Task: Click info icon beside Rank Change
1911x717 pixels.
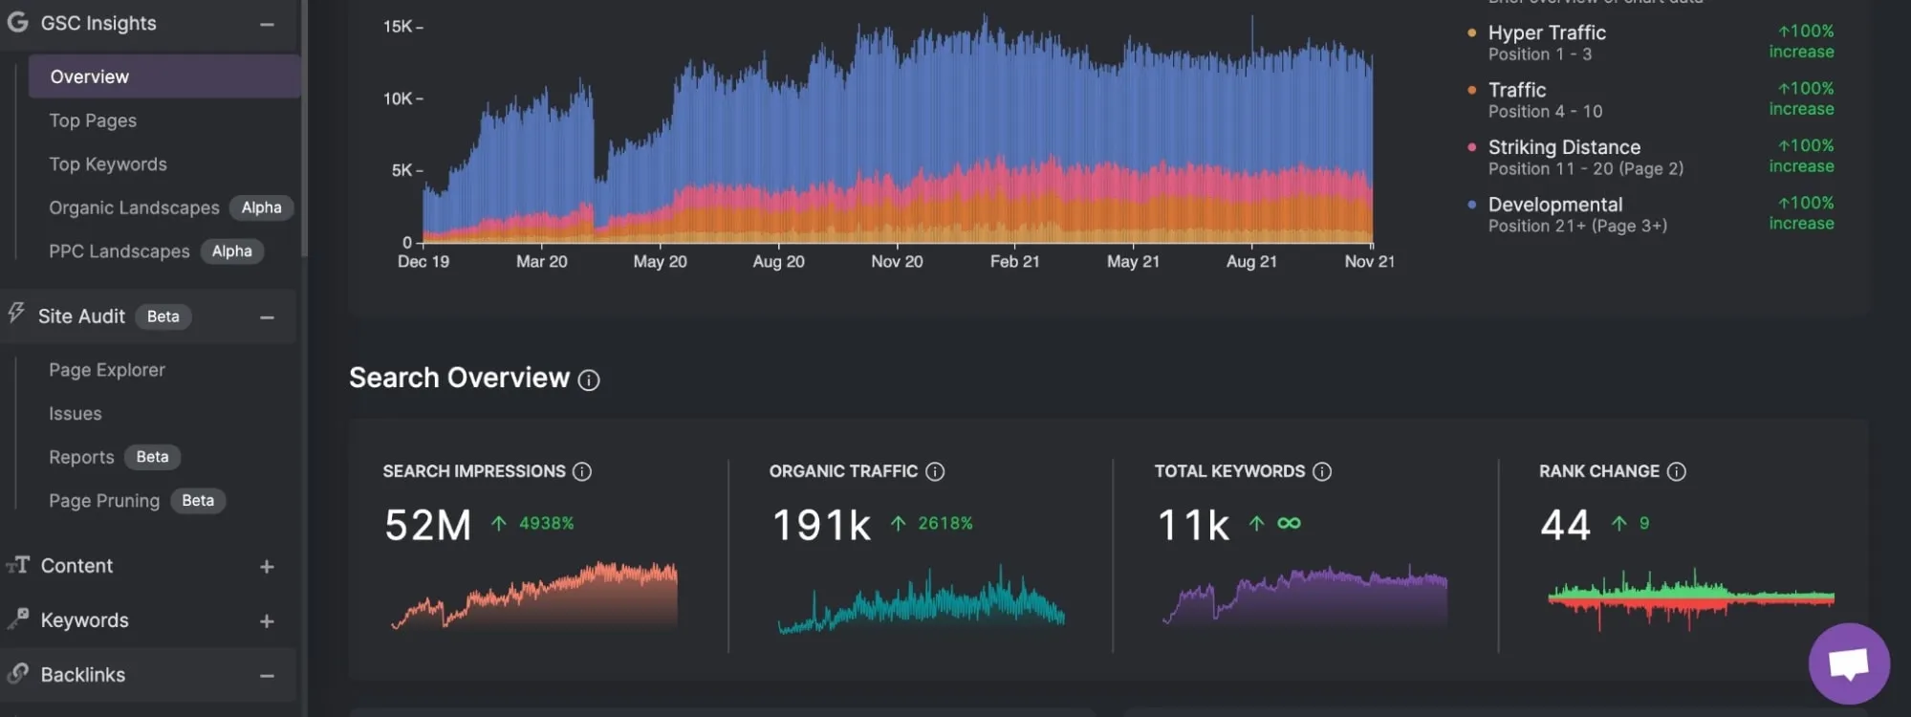Action: coord(1676,471)
